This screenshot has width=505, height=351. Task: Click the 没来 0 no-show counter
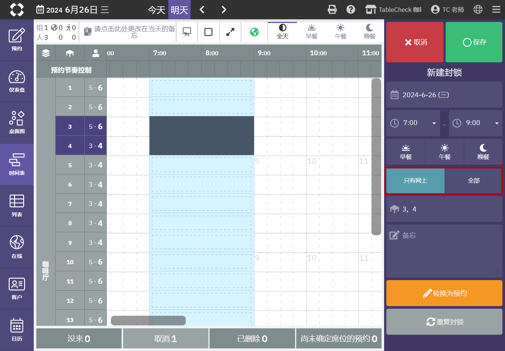coord(79,338)
